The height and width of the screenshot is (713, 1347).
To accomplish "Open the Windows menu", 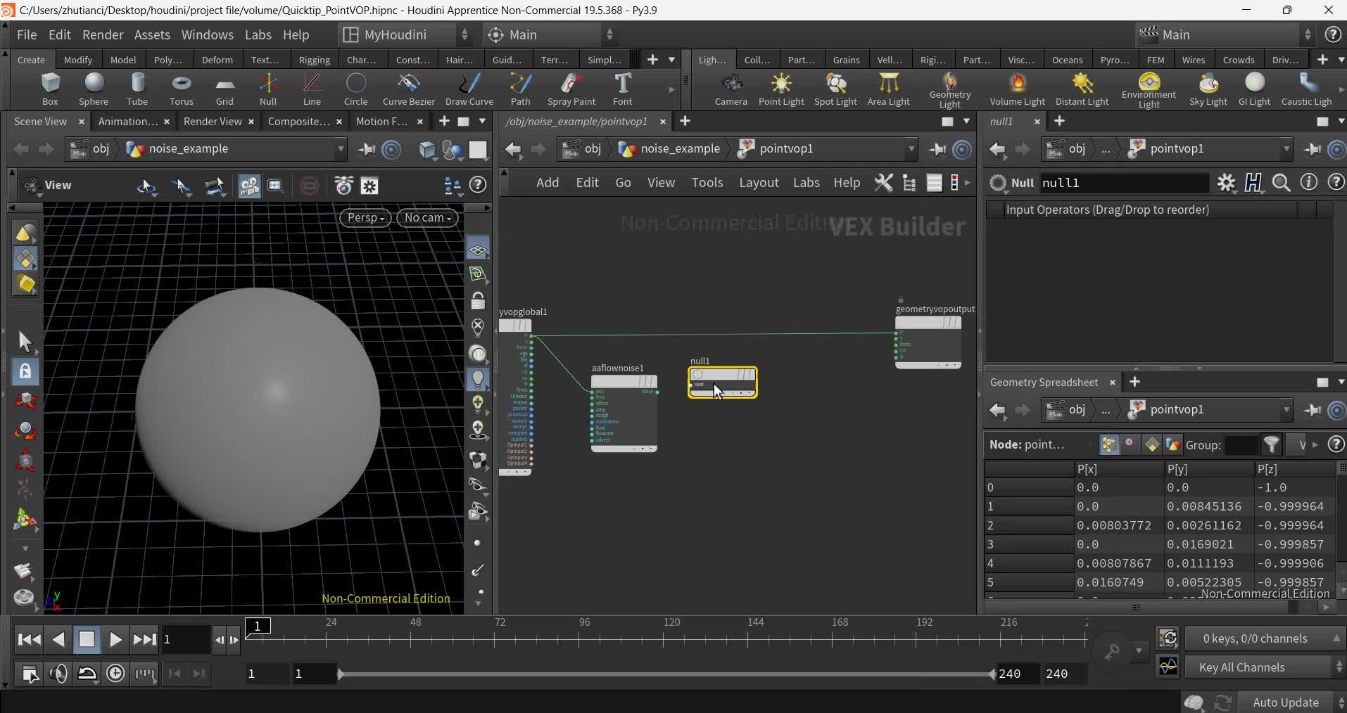I will click(x=207, y=35).
